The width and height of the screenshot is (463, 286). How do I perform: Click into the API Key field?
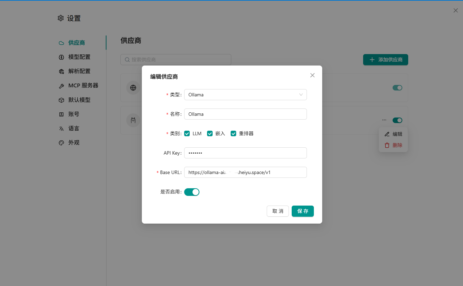(x=246, y=153)
